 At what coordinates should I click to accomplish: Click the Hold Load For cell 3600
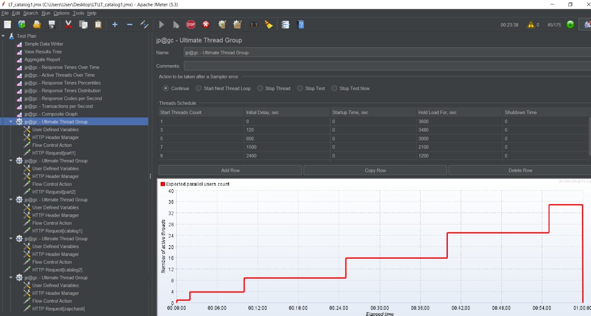tap(459, 121)
